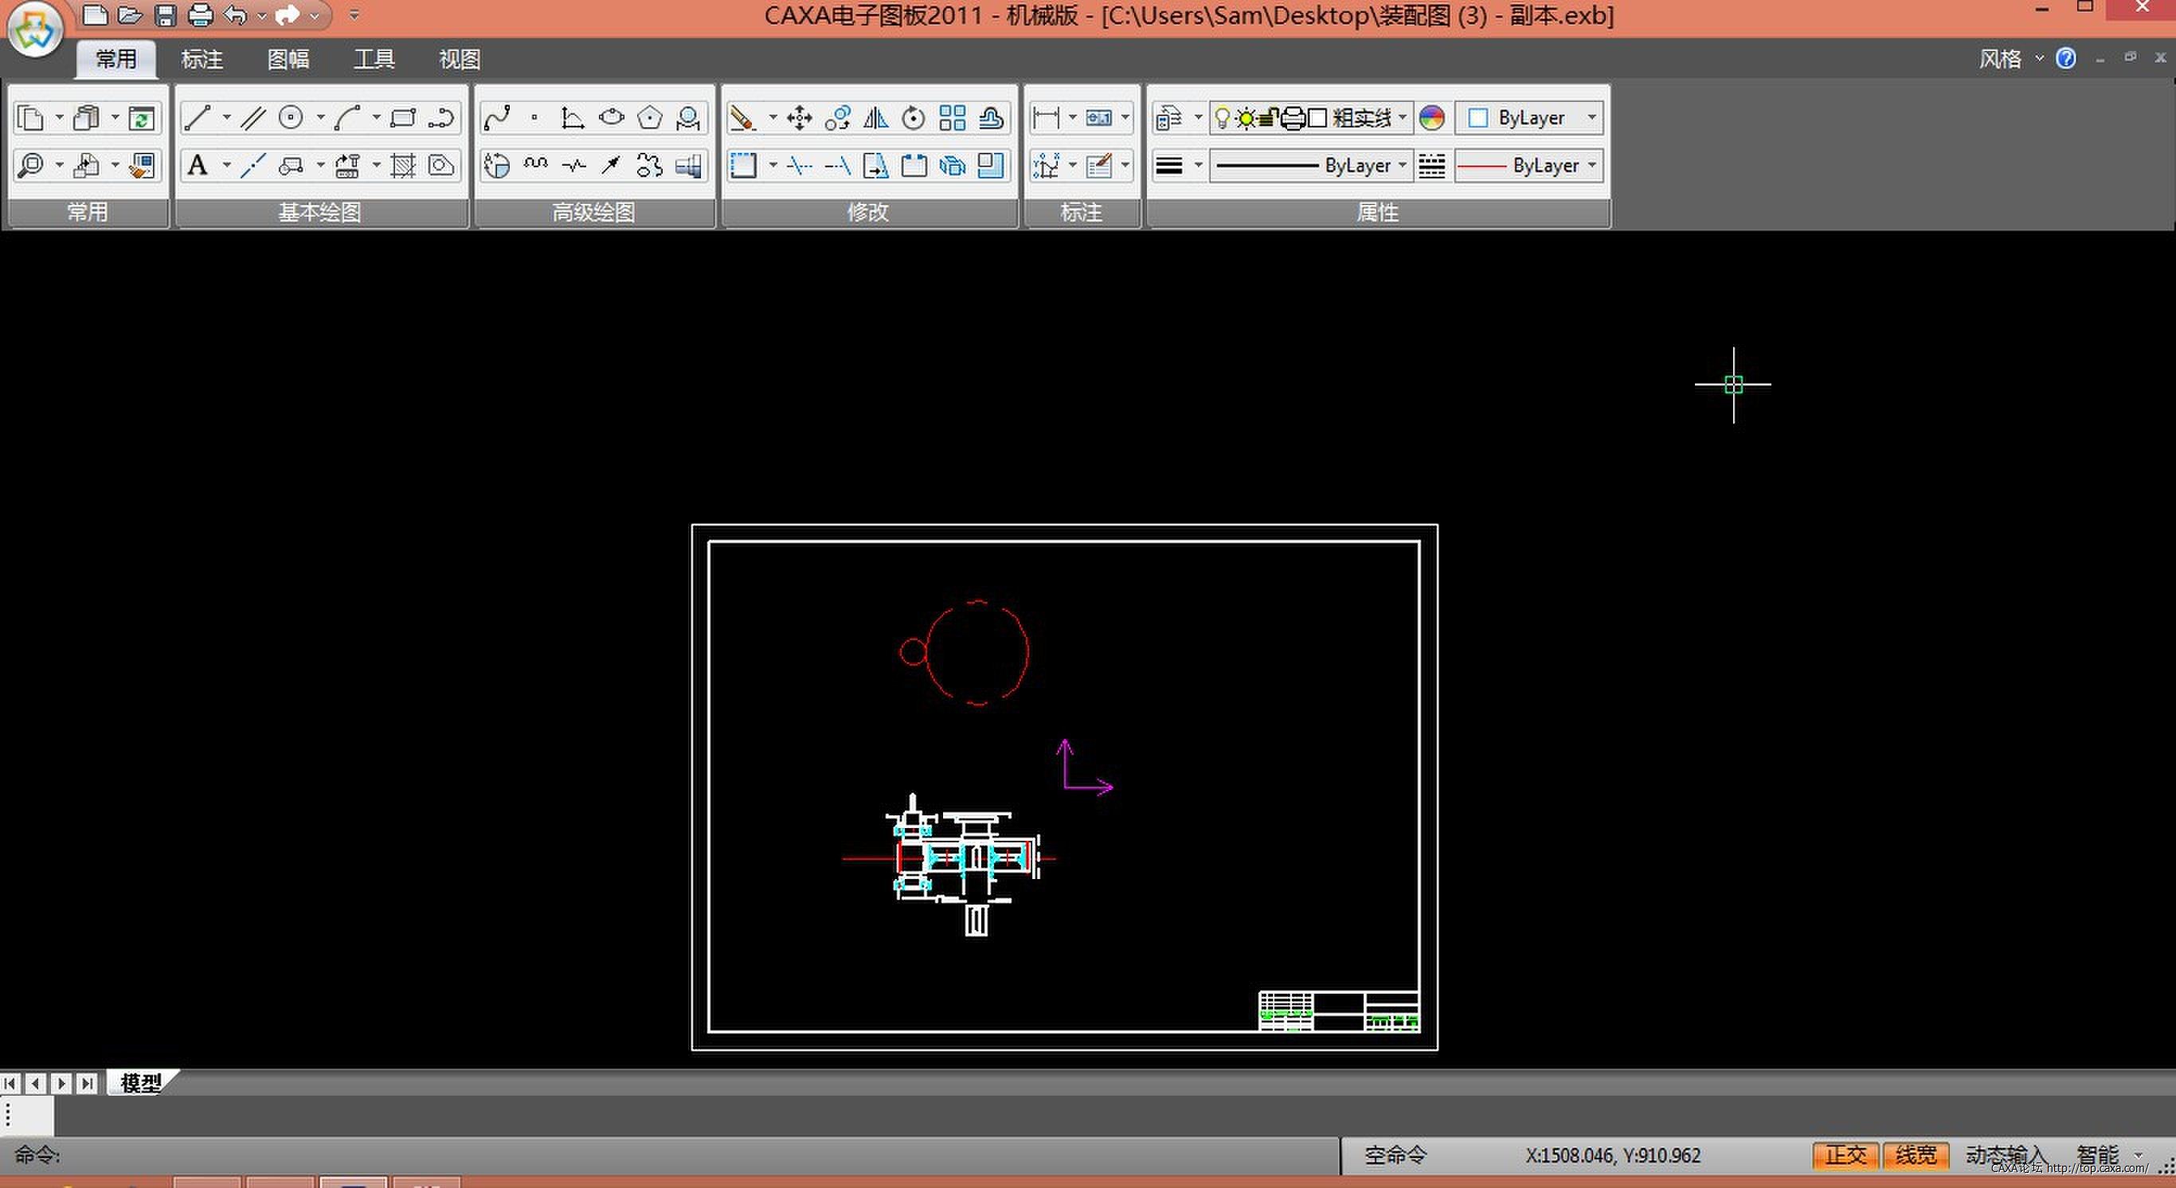This screenshot has height=1188, width=2176.
Task: Pick the Spline curve tool
Action: tap(498, 117)
